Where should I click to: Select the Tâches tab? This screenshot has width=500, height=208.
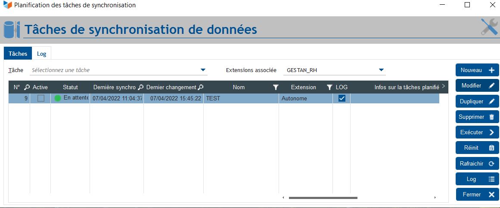(x=18, y=54)
